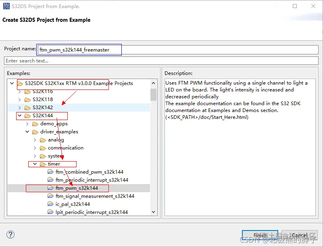The height and width of the screenshot is (247, 323).
Task: Click the driver_examples folder icon
Action: 35,132
